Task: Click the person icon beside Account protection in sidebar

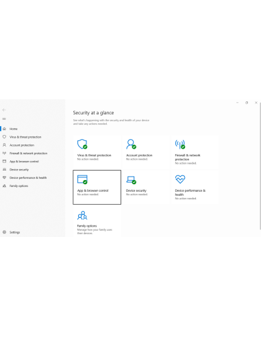Action: [x=4, y=145]
